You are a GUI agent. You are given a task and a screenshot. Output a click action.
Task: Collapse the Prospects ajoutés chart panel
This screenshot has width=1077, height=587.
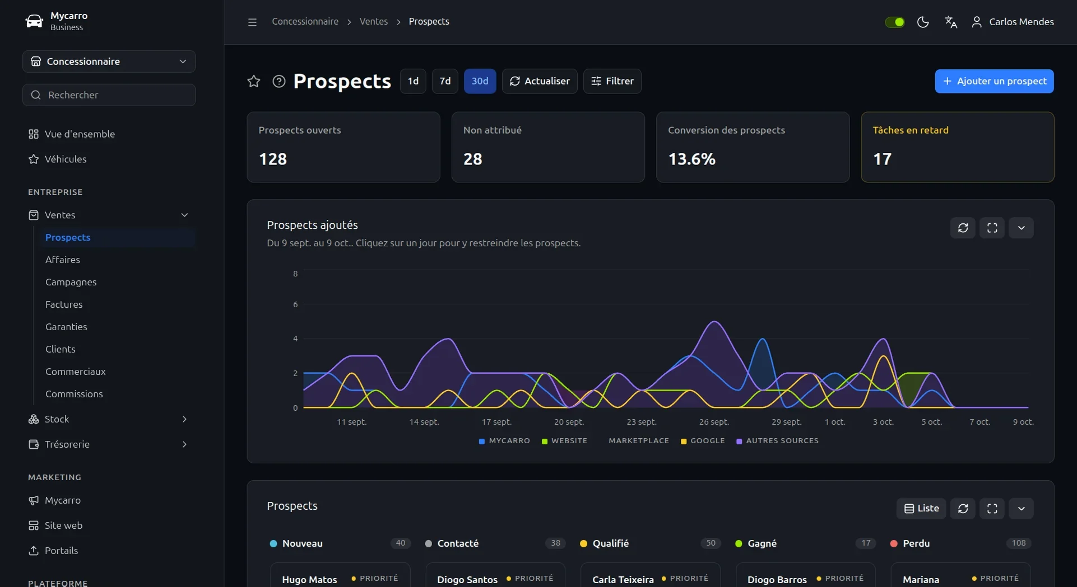click(1021, 228)
